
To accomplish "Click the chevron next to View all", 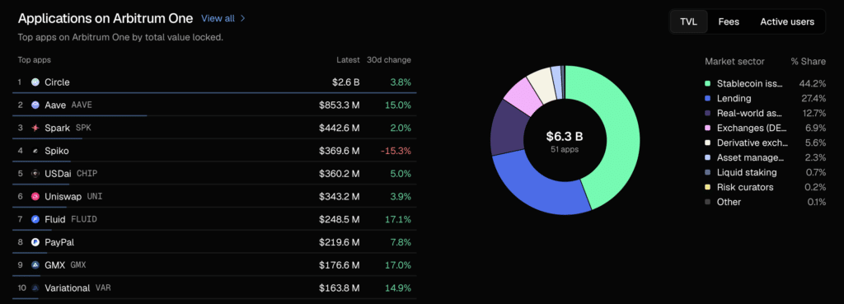I will pyautogui.click(x=243, y=18).
